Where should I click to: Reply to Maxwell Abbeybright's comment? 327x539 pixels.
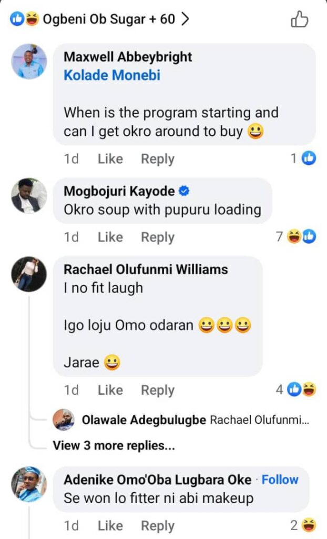tap(157, 159)
